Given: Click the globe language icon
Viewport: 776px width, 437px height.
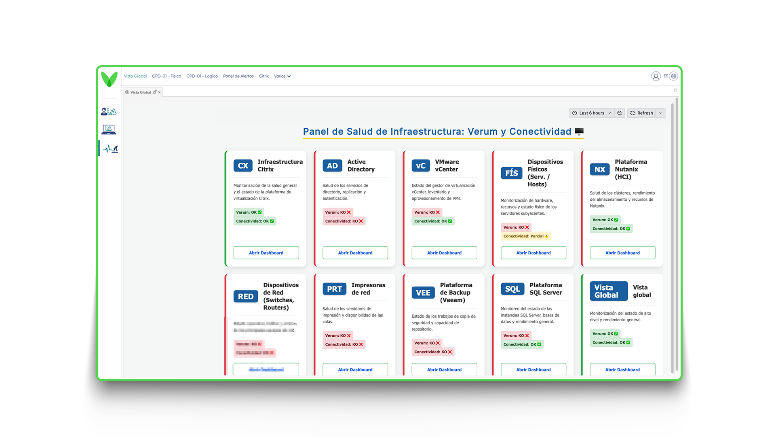Looking at the screenshot, I should pos(673,76).
